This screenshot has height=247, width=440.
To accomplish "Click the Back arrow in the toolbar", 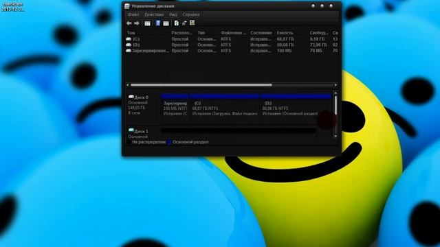I will 129,23.
